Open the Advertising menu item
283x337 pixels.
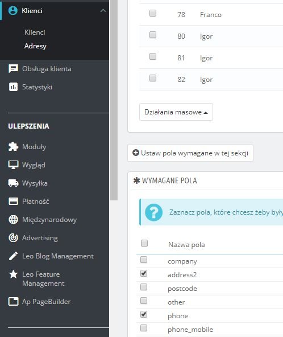[40, 238]
